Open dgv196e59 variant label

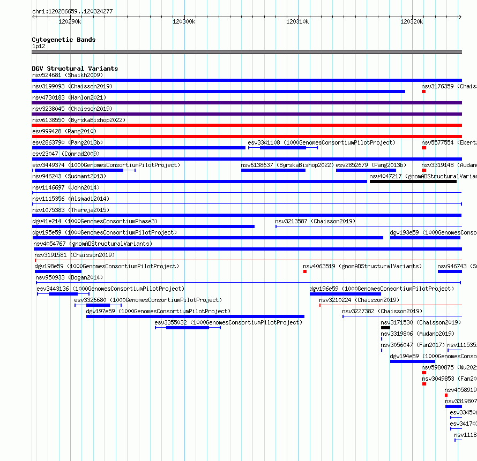point(382,289)
